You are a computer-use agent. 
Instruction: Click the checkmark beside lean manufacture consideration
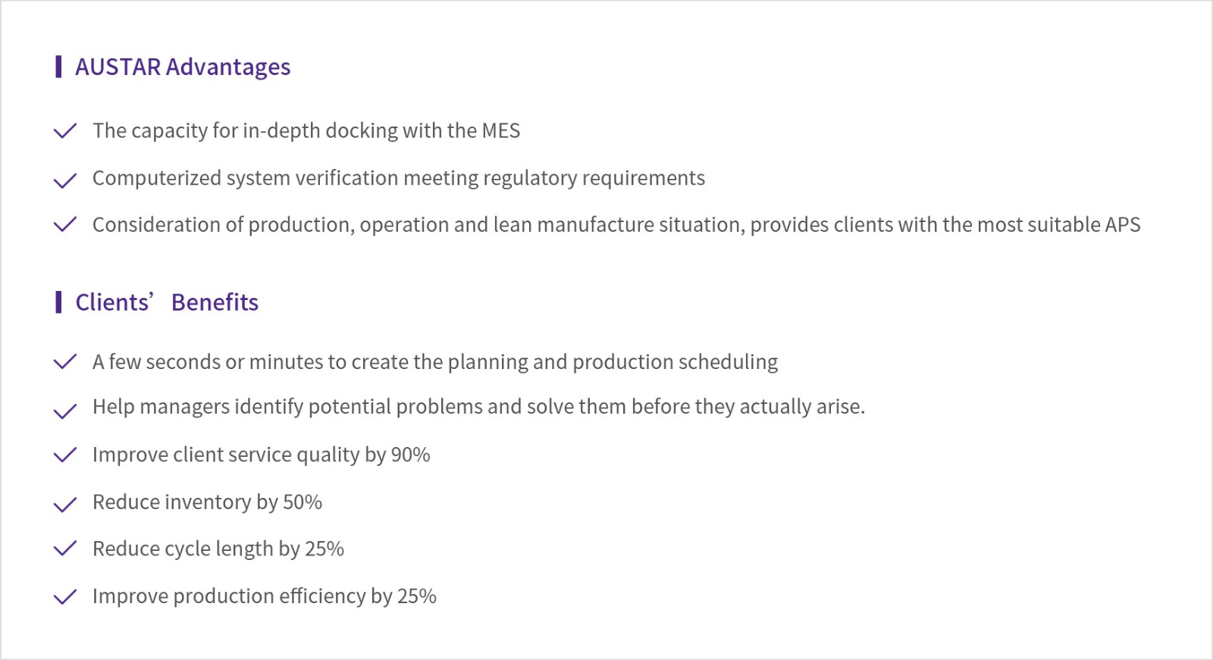click(x=65, y=224)
